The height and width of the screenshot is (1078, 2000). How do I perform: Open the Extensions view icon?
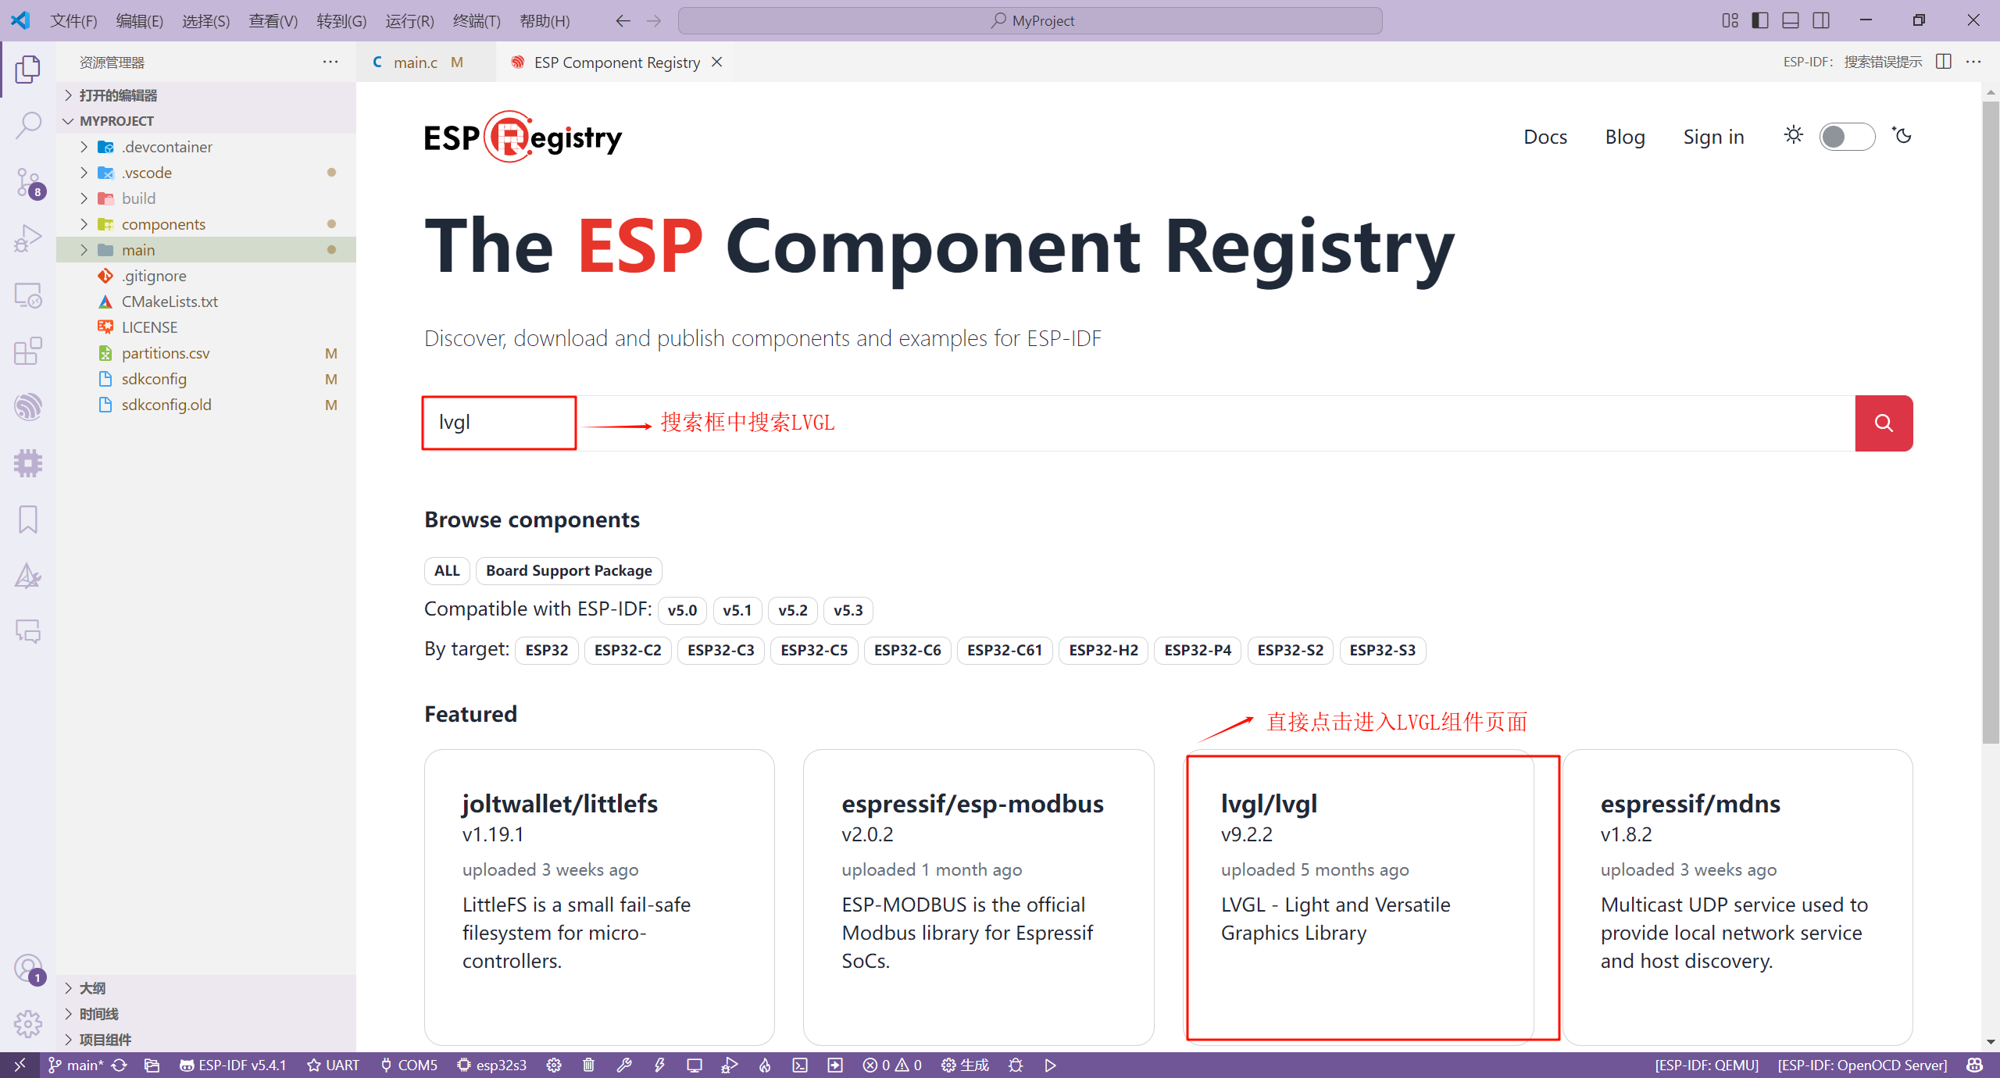(28, 352)
